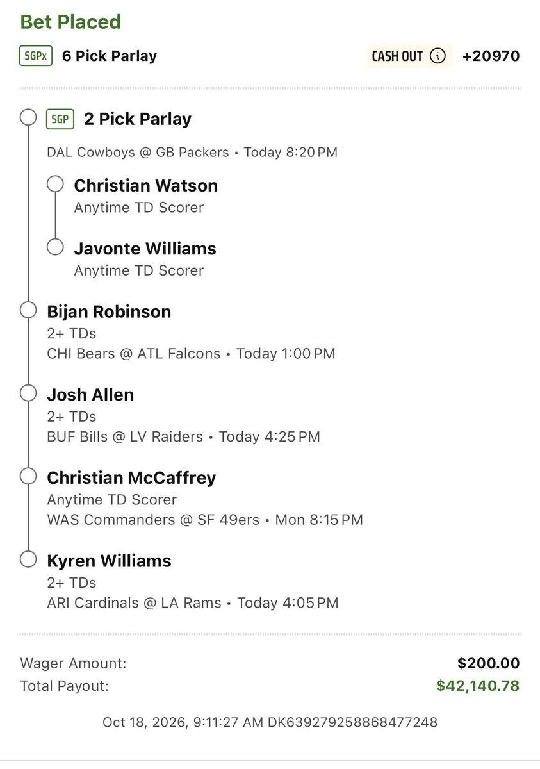Open the DAL Cowboys @ GB Packers game
540x769 pixels.
click(x=138, y=153)
